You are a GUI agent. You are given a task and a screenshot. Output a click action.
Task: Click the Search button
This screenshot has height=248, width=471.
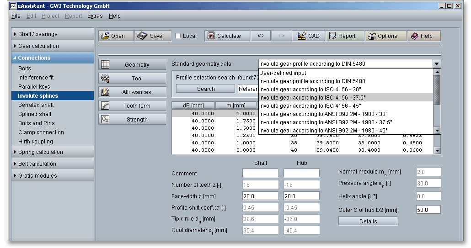[206, 89]
